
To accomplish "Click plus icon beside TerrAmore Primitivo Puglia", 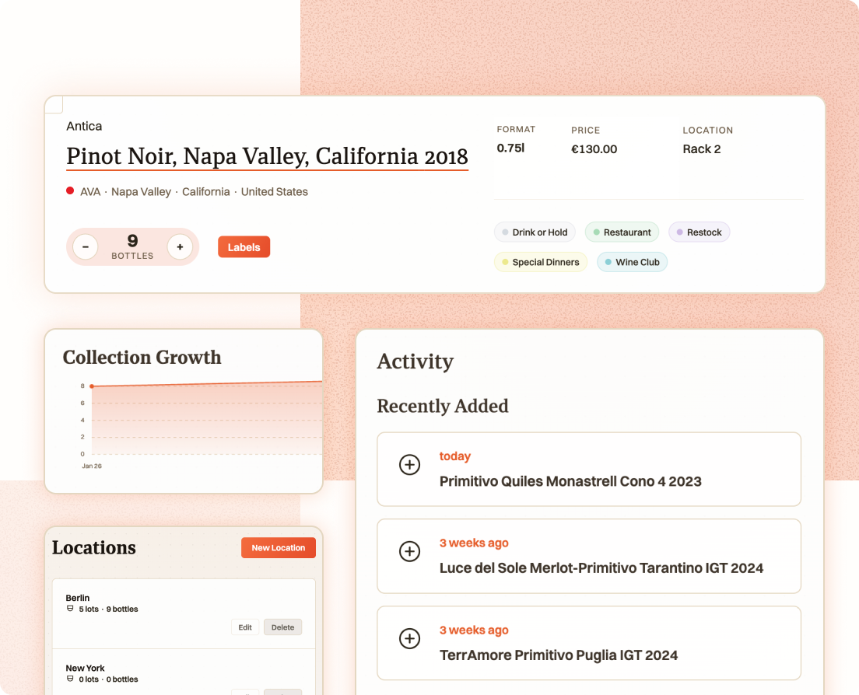I will (409, 639).
